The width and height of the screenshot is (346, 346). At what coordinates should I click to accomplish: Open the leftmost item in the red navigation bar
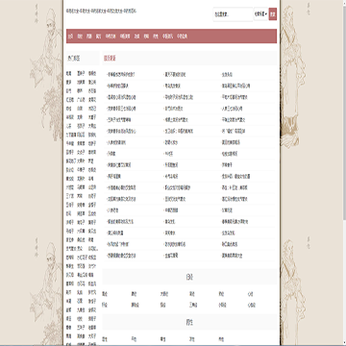point(70,37)
